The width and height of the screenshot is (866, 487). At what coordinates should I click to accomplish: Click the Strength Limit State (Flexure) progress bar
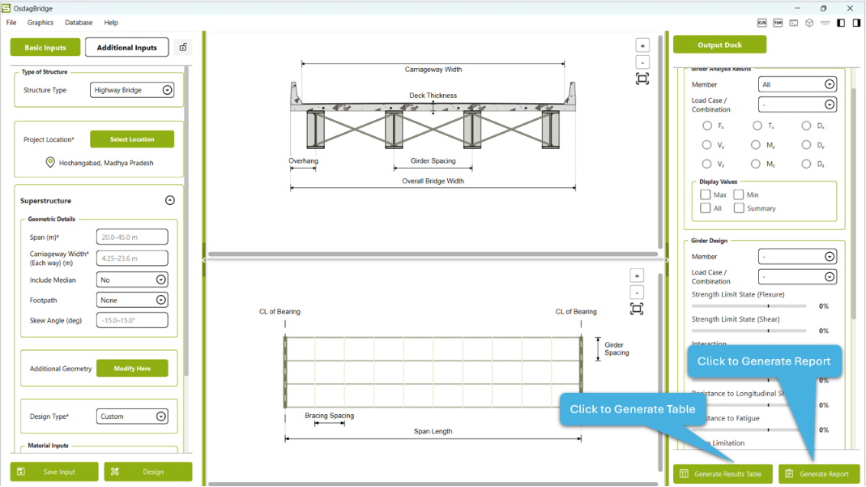(749, 305)
